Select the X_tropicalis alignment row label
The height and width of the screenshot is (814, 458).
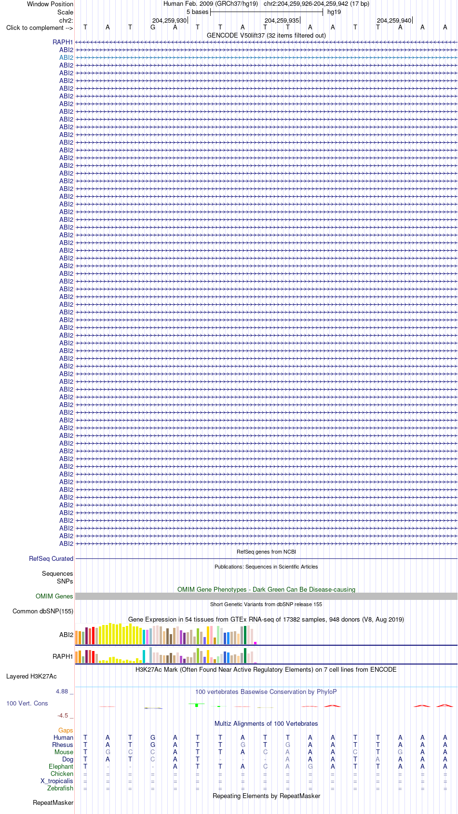click(x=57, y=781)
